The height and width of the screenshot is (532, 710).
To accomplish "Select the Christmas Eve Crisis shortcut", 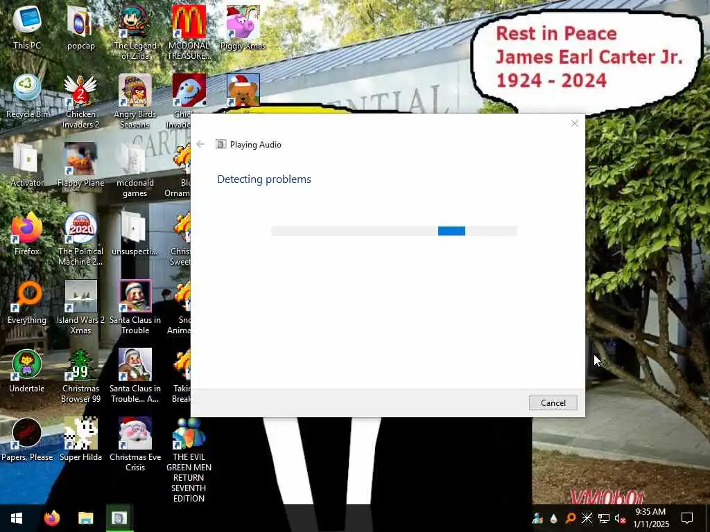I will tap(135, 445).
